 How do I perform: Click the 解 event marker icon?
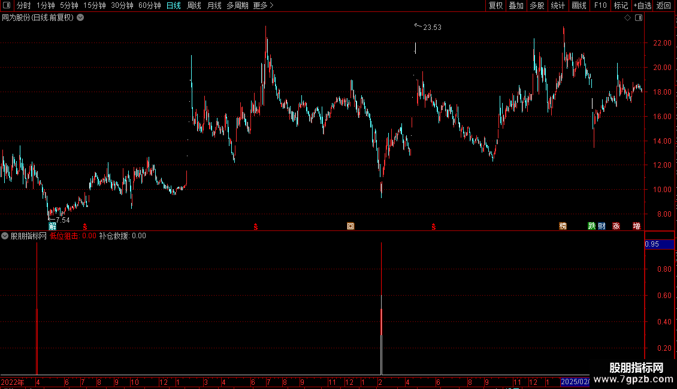(x=52, y=226)
